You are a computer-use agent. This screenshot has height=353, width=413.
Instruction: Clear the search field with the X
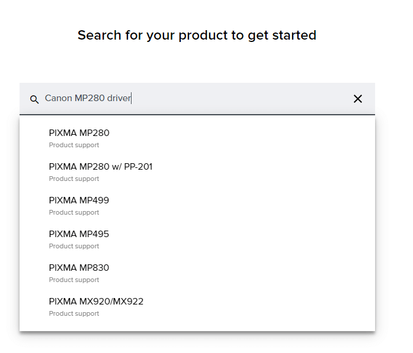coord(358,99)
